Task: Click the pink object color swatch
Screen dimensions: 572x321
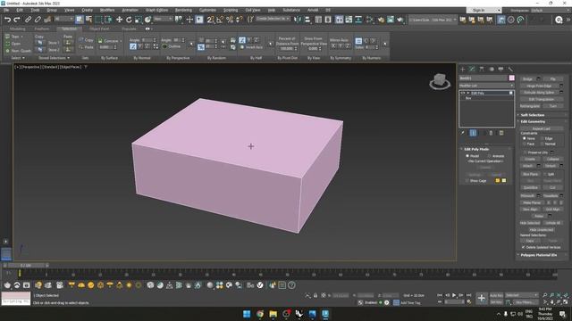Action: (512, 78)
